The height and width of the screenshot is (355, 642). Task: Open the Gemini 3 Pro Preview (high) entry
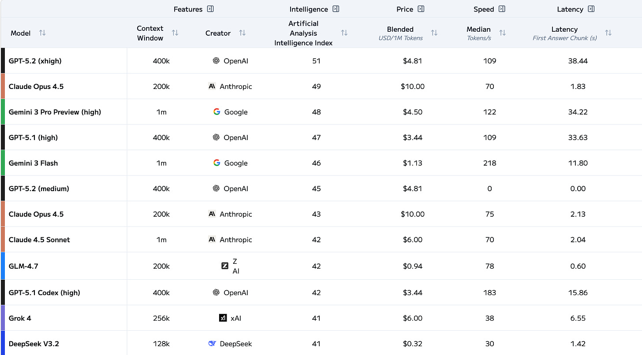pyautogui.click(x=55, y=112)
